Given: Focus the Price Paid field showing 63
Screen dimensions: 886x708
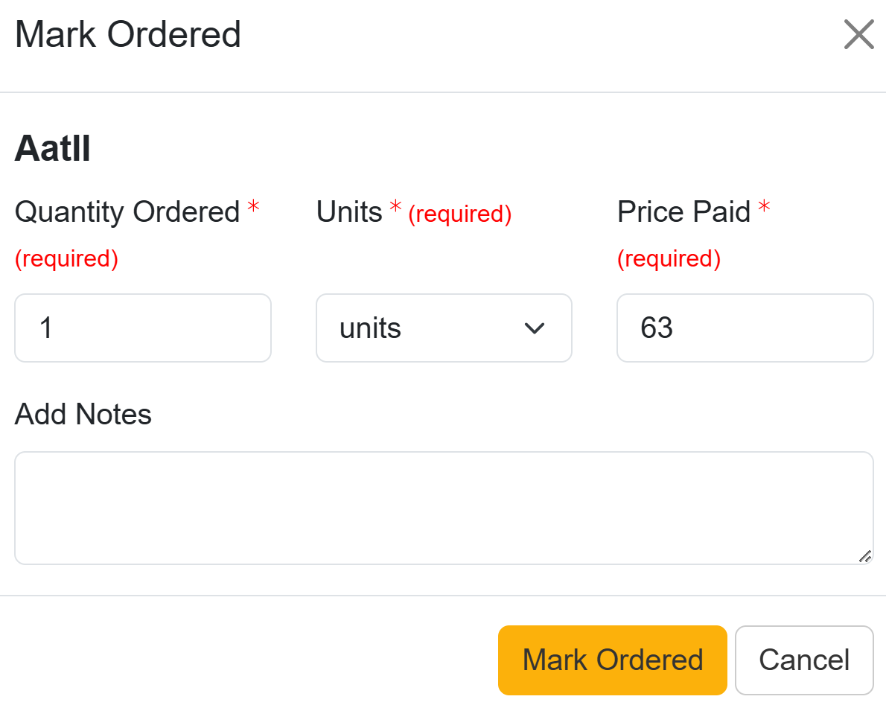Looking at the screenshot, I should [x=745, y=328].
